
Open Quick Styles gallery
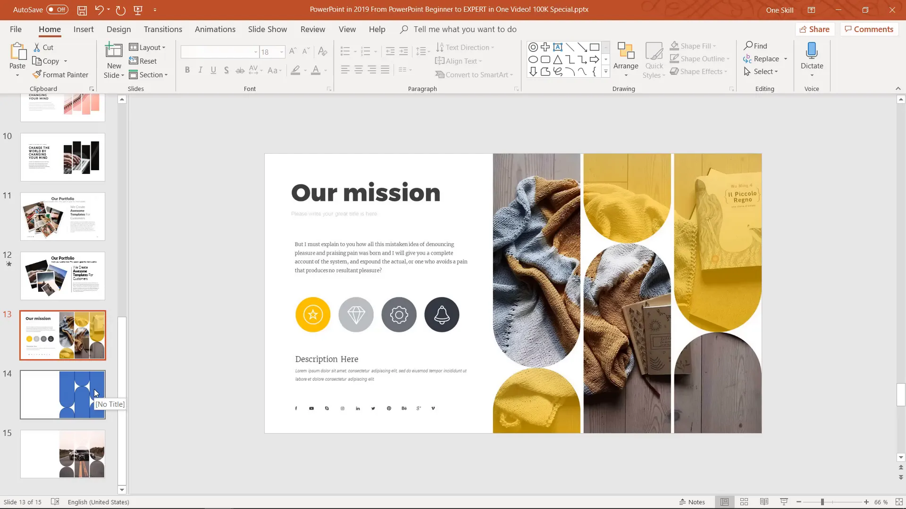tap(654, 60)
